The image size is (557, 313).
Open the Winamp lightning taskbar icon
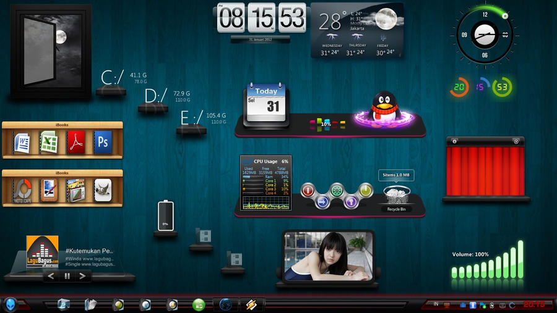click(251, 304)
